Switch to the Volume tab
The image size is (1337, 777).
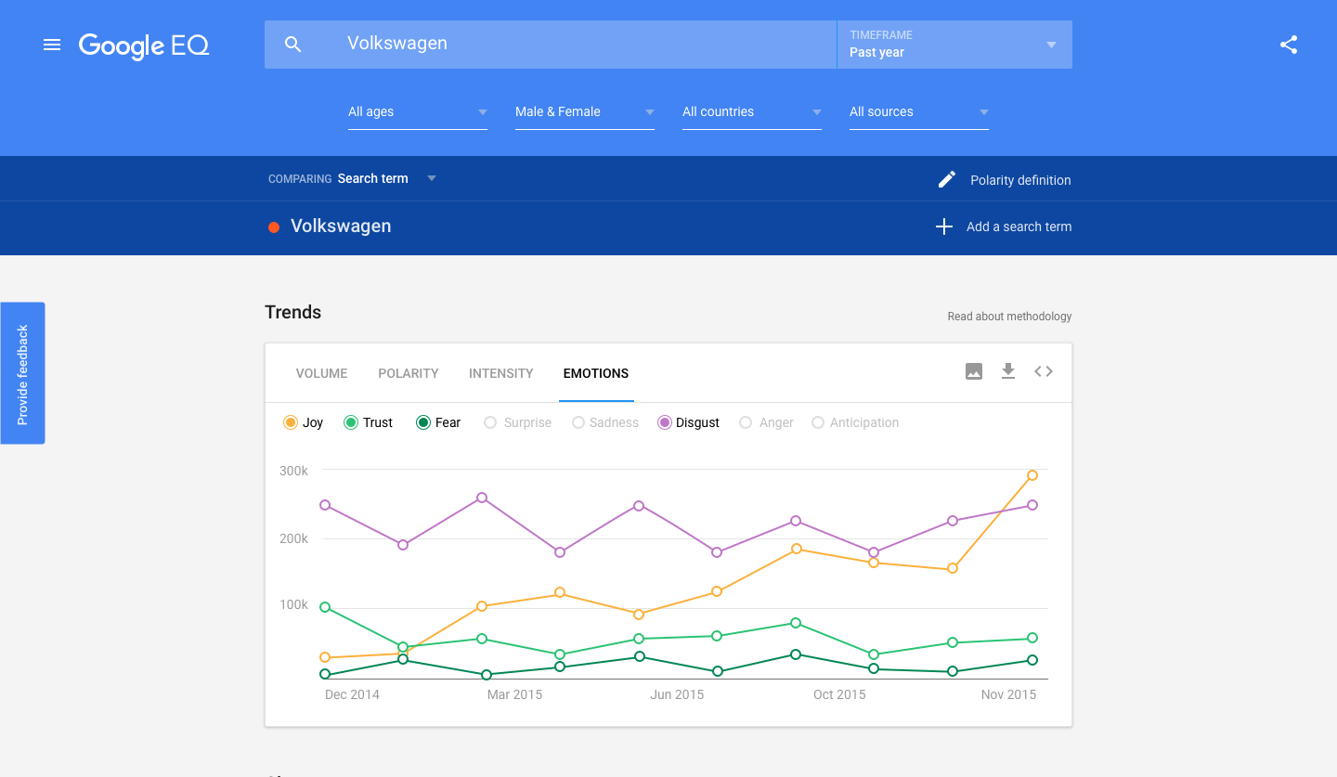[321, 373]
